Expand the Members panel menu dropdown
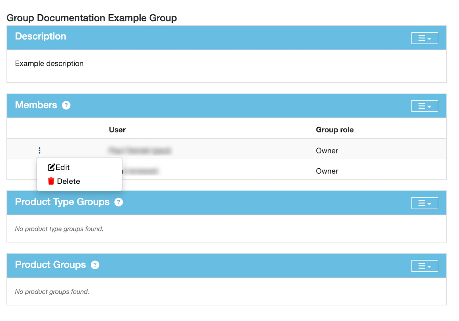 click(x=425, y=106)
